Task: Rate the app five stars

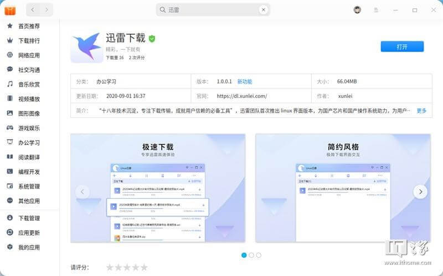Action: [x=144, y=267]
